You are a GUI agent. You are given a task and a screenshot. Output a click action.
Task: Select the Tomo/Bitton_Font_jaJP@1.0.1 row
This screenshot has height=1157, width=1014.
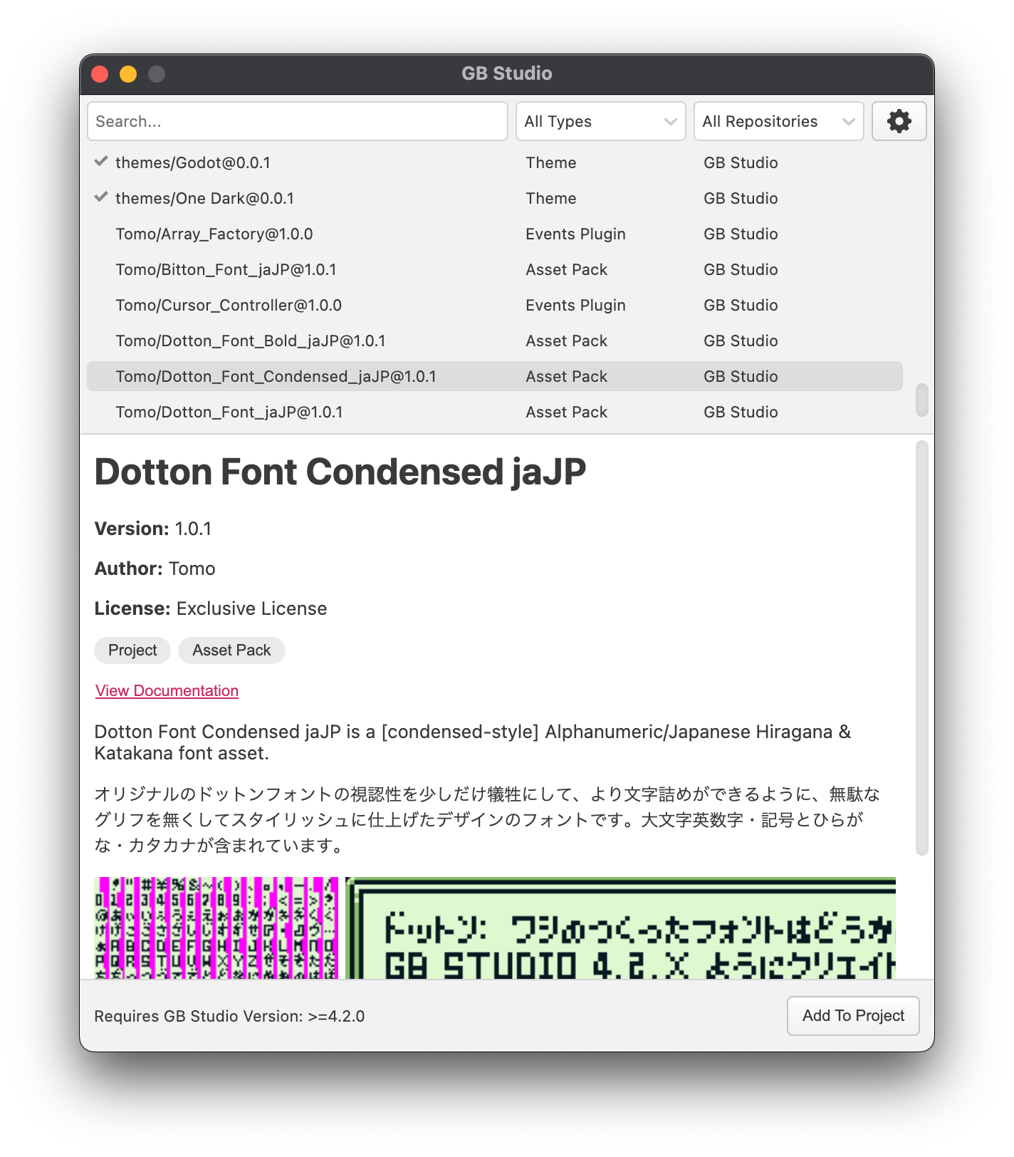click(495, 269)
